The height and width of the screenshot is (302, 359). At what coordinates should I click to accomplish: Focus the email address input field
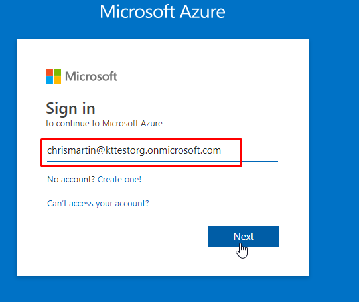pos(163,151)
